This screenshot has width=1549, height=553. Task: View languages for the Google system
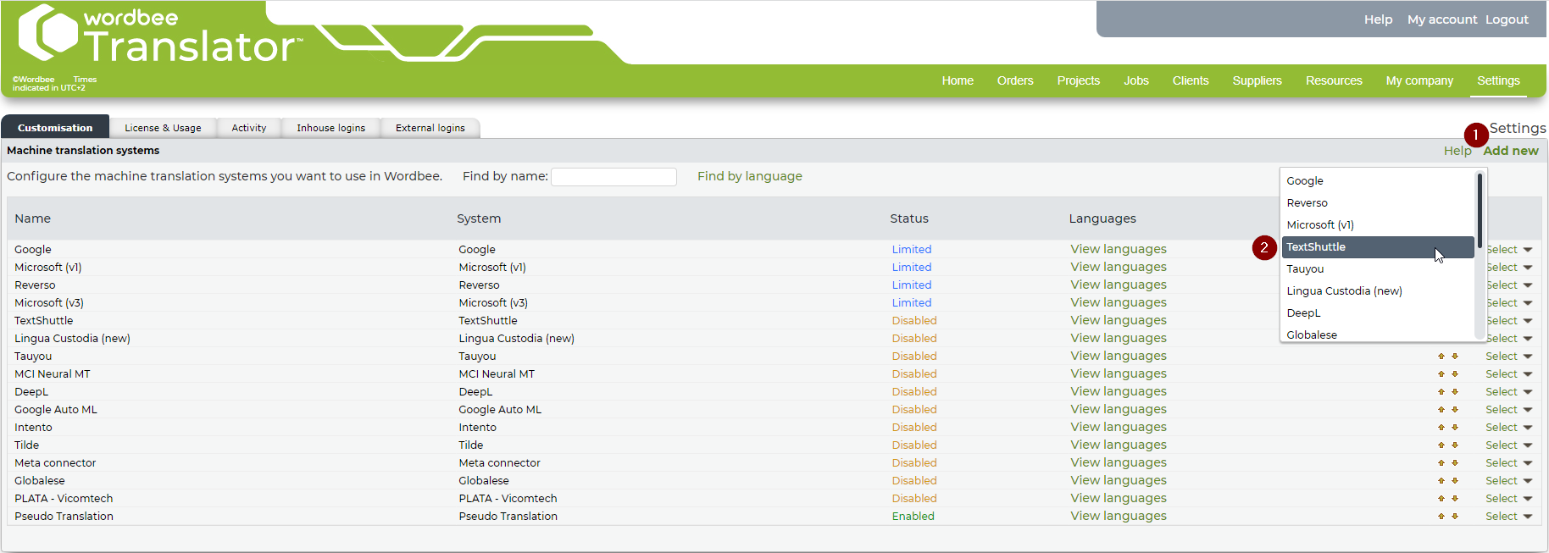[1118, 250]
